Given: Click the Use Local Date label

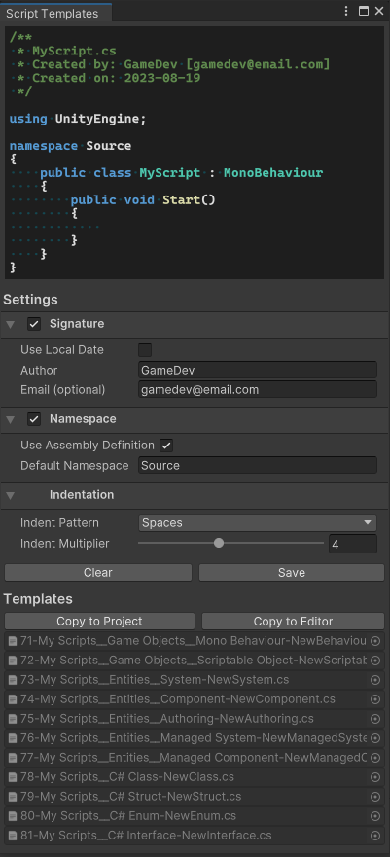Looking at the screenshot, I should tap(61, 350).
